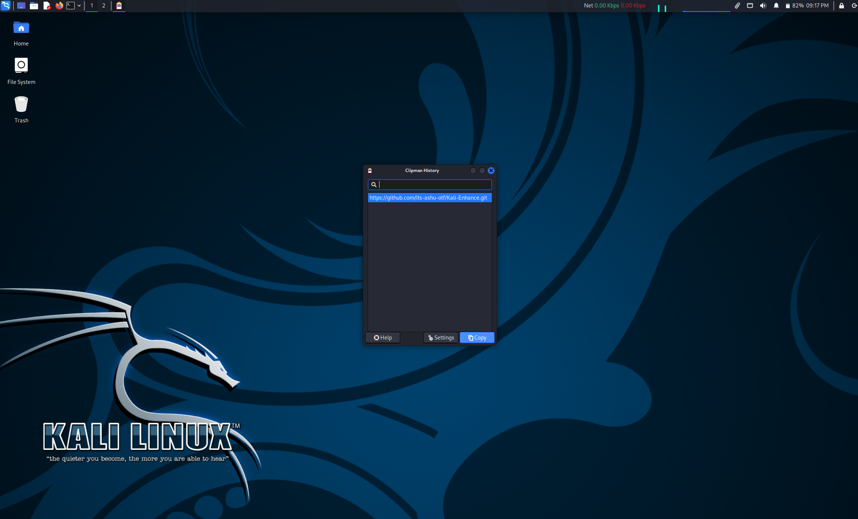The image size is (858, 519).
Task: Open the Kali applications menu
Action: [6, 6]
